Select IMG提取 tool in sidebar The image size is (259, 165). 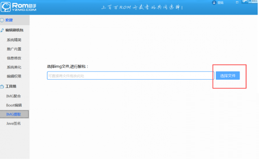point(14,114)
